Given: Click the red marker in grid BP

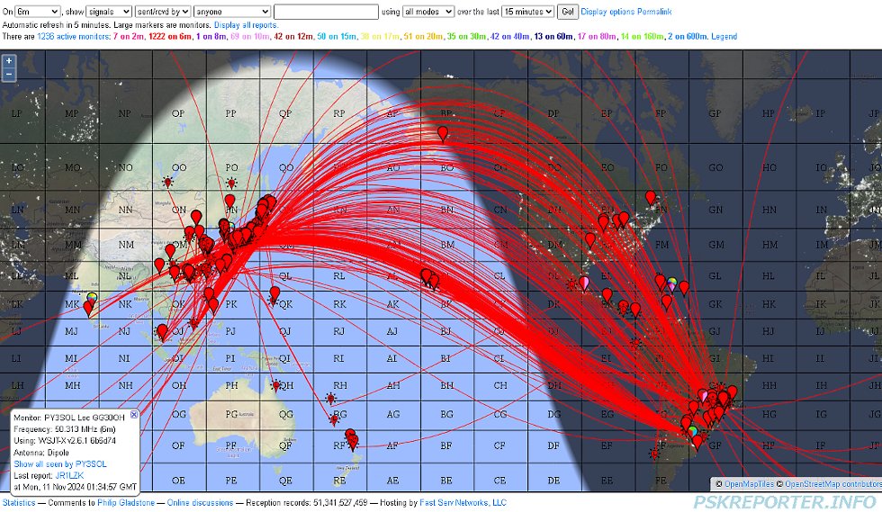Looking at the screenshot, I should click(443, 134).
